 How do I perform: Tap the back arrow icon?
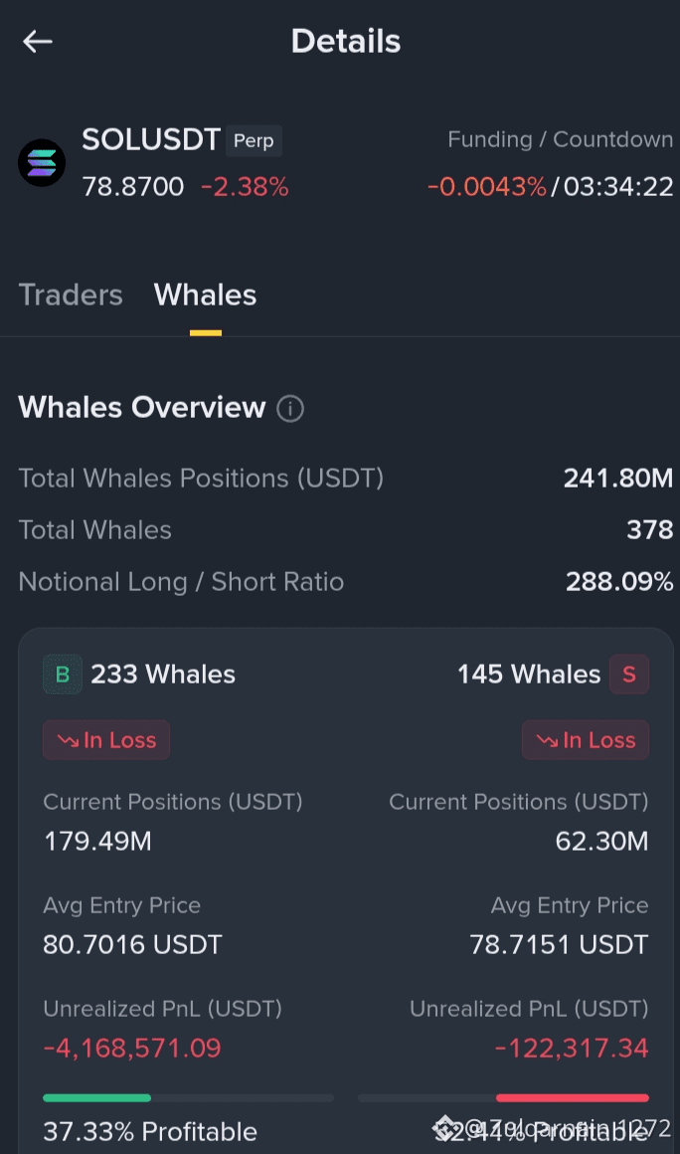(38, 41)
